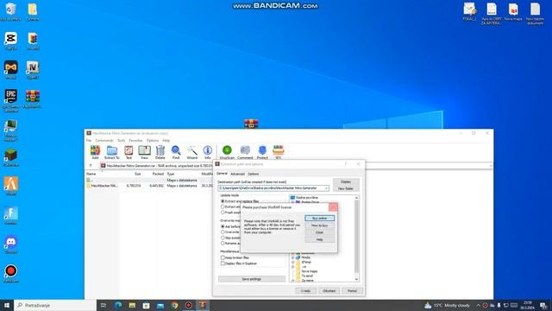The image size is (552, 311).
Task: Click the New folder button
Action: tap(346, 188)
